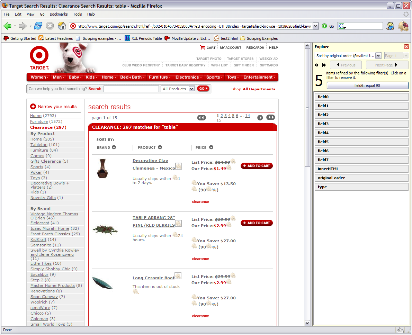Image resolution: width=412 pixels, height=335 pixels.
Task: Open the Tools menu
Action: (77, 14)
